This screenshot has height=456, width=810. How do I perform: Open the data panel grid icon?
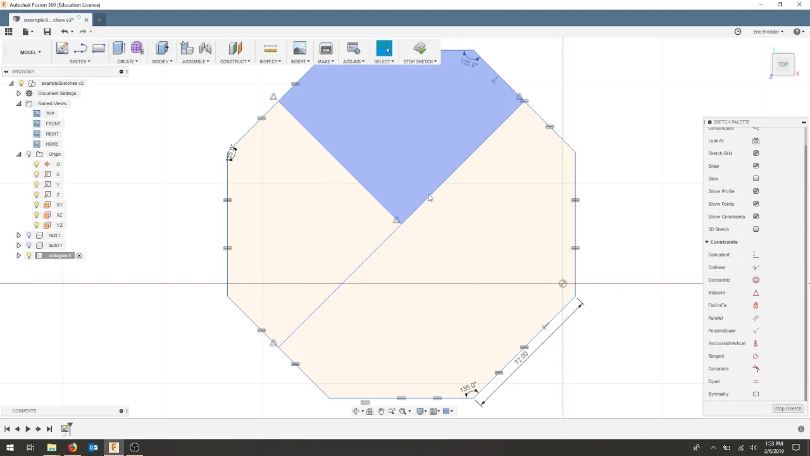9,32
